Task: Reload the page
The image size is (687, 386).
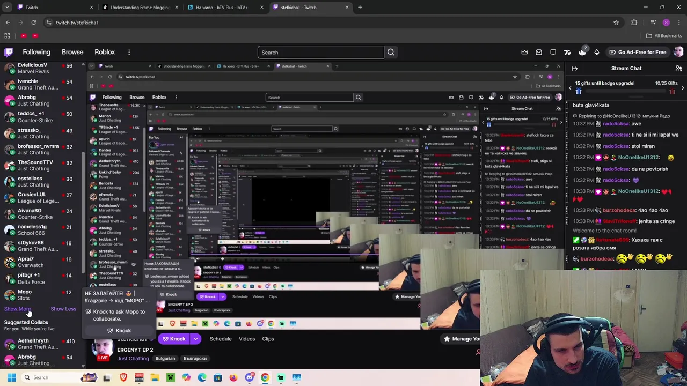Action: [33, 23]
